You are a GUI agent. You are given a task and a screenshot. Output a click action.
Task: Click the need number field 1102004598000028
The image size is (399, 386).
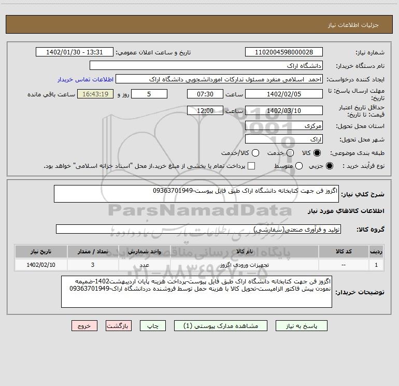click(284, 52)
